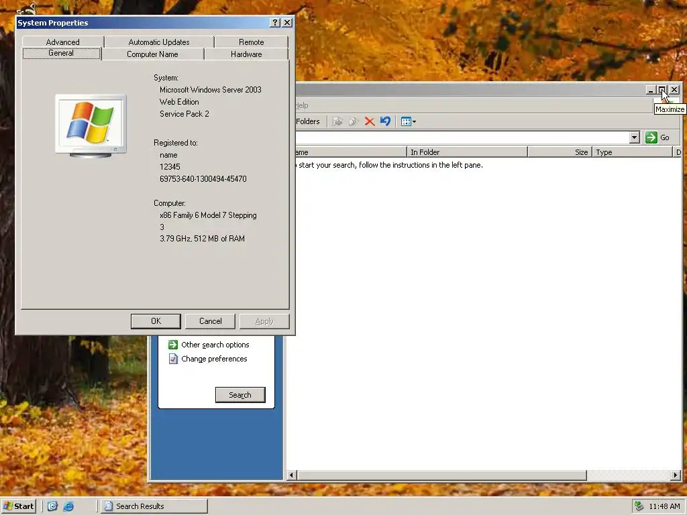
Task: Click inside the Search Results address field
Action: pyautogui.click(x=462, y=137)
